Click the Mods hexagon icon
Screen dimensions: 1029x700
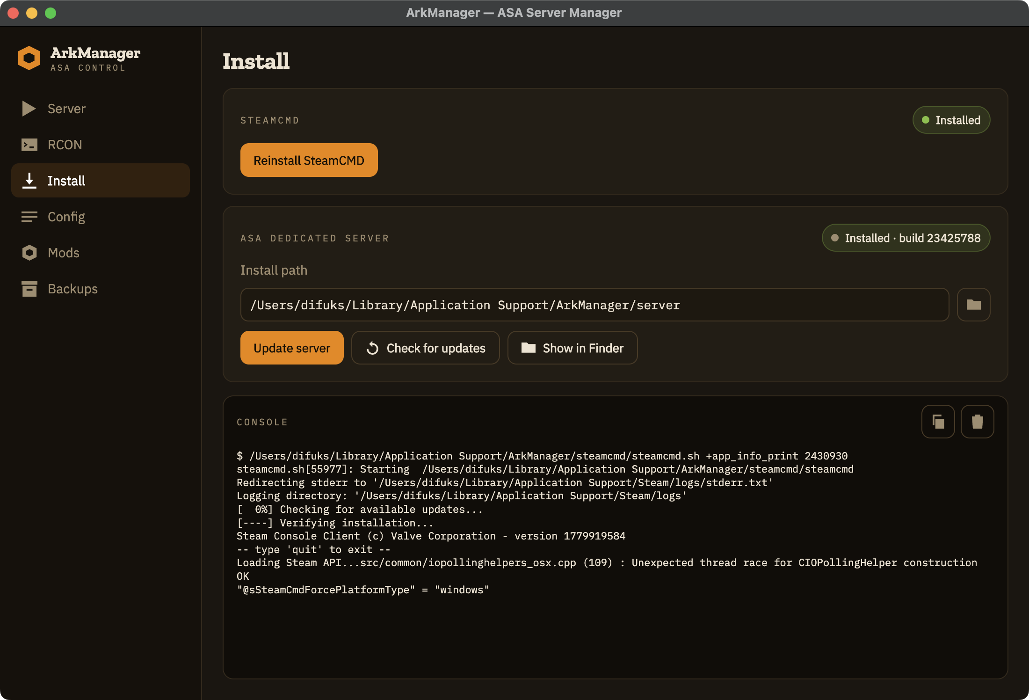(29, 253)
